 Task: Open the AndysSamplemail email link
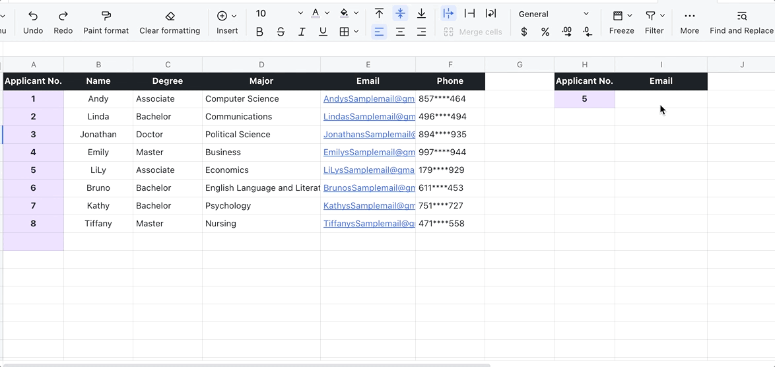(368, 99)
